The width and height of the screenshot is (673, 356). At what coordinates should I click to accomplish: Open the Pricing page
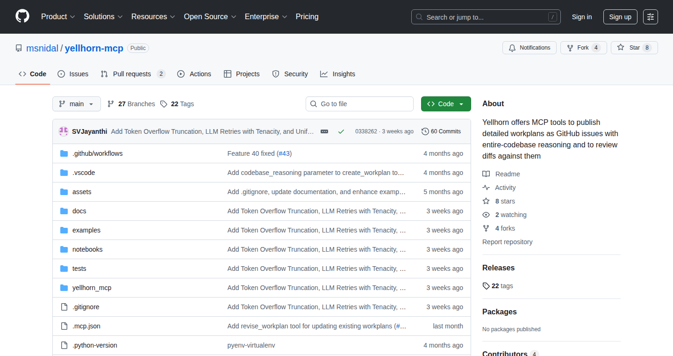click(307, 16)
